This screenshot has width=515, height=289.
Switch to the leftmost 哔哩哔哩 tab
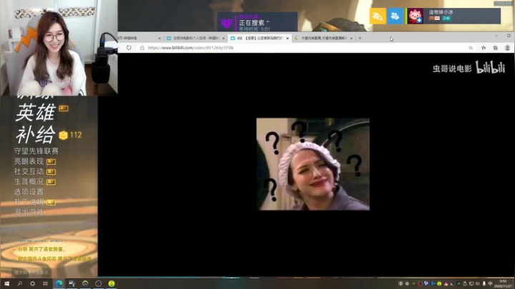pos(139,38)
